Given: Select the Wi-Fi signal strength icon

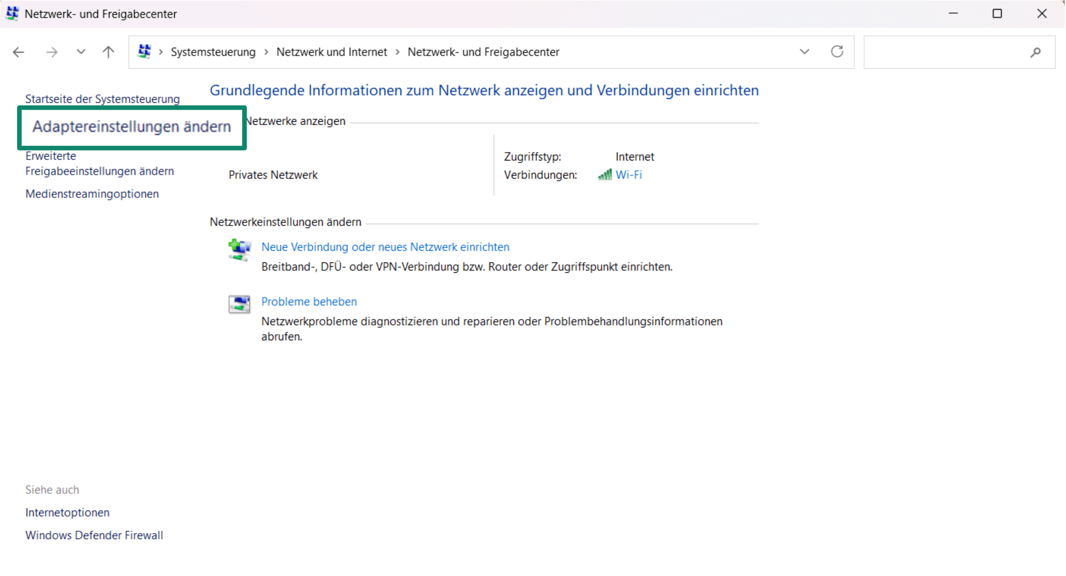Looking at the screenshot, I should click(x=605, y=175).
